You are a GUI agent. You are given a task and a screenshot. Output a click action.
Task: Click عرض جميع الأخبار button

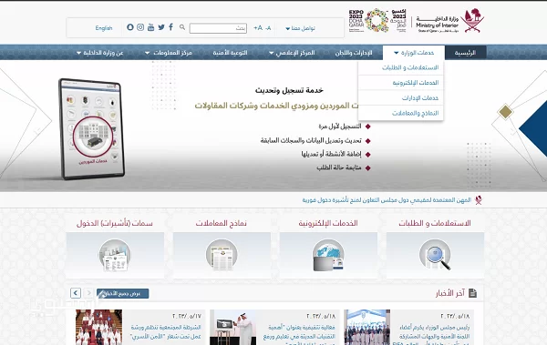(x=122, y=293)
